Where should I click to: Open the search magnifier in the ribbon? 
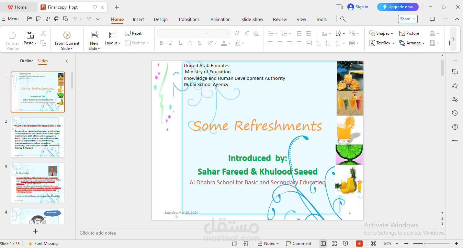click(x=343, y=19)
